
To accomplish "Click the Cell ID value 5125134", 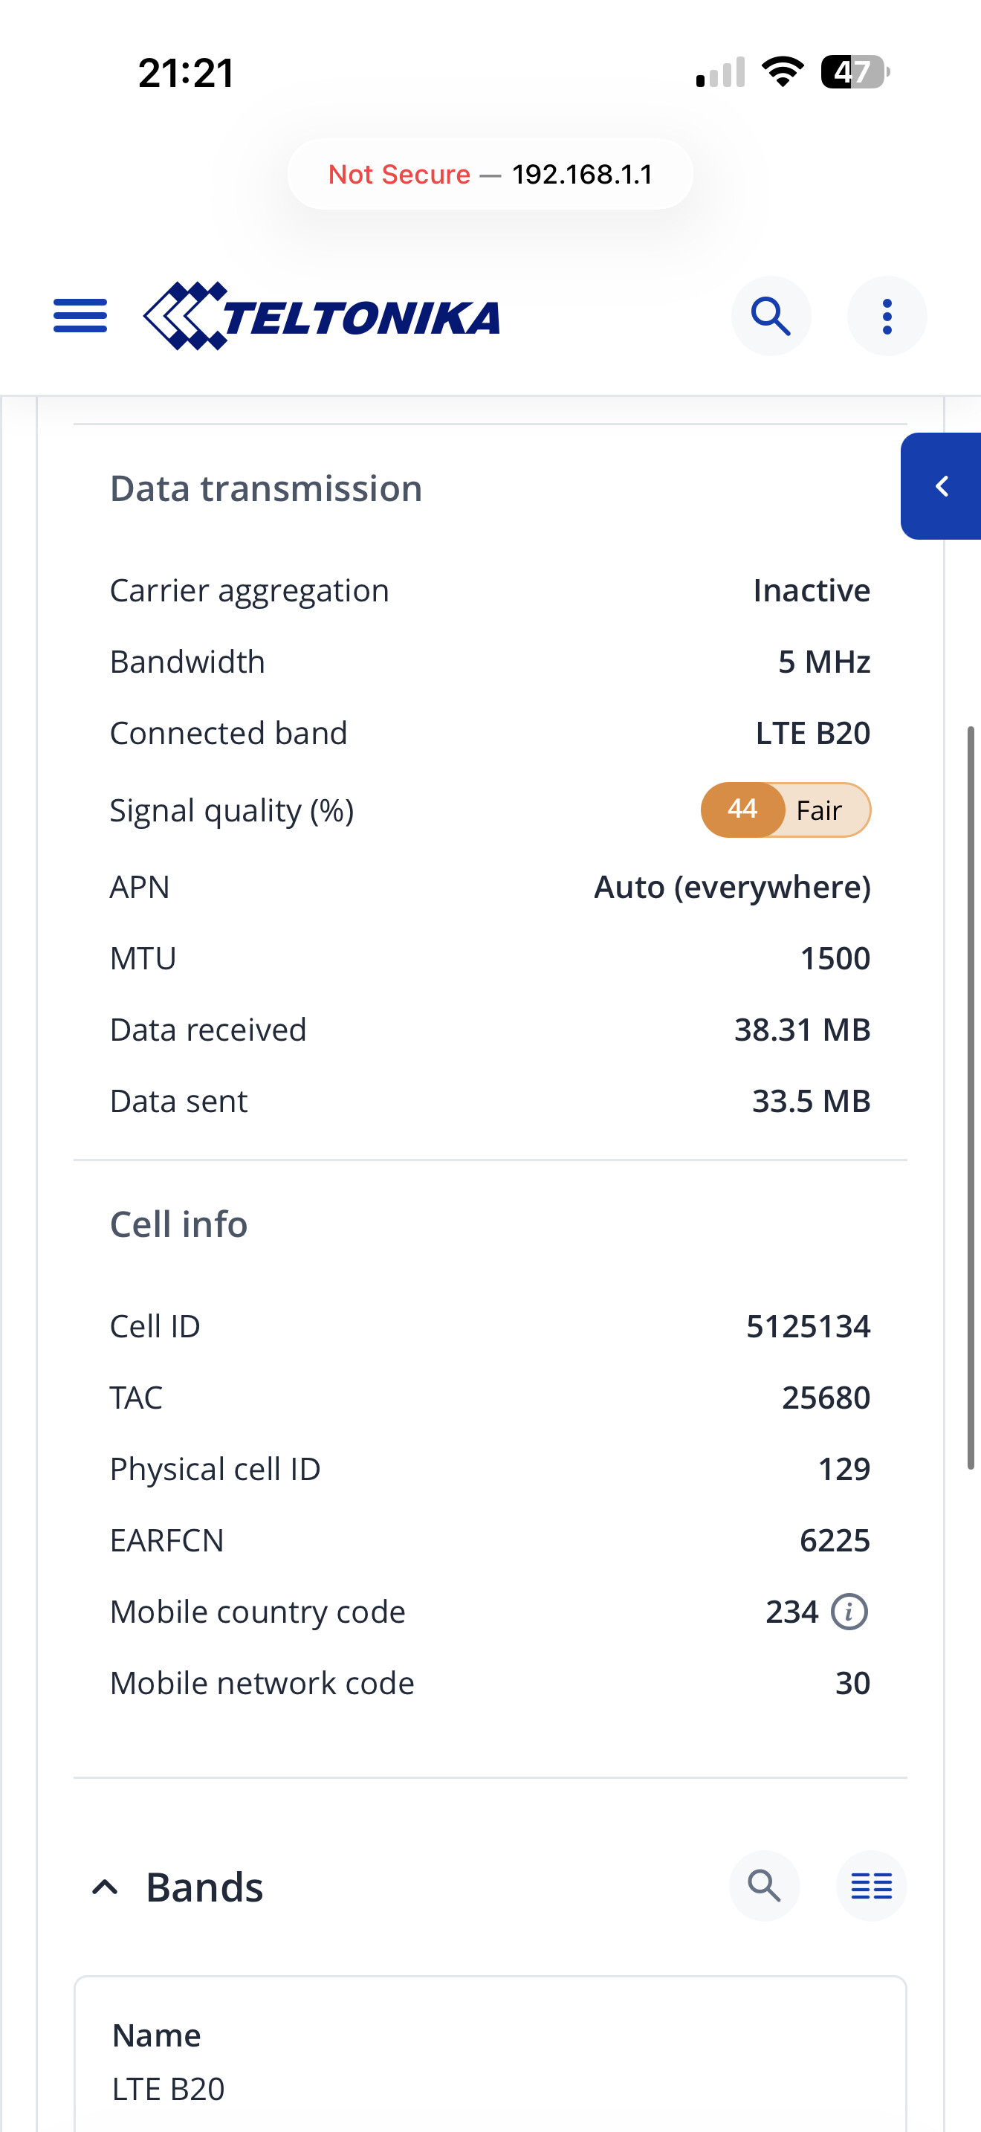I will pyautogui.click(x=808, y=1326).
